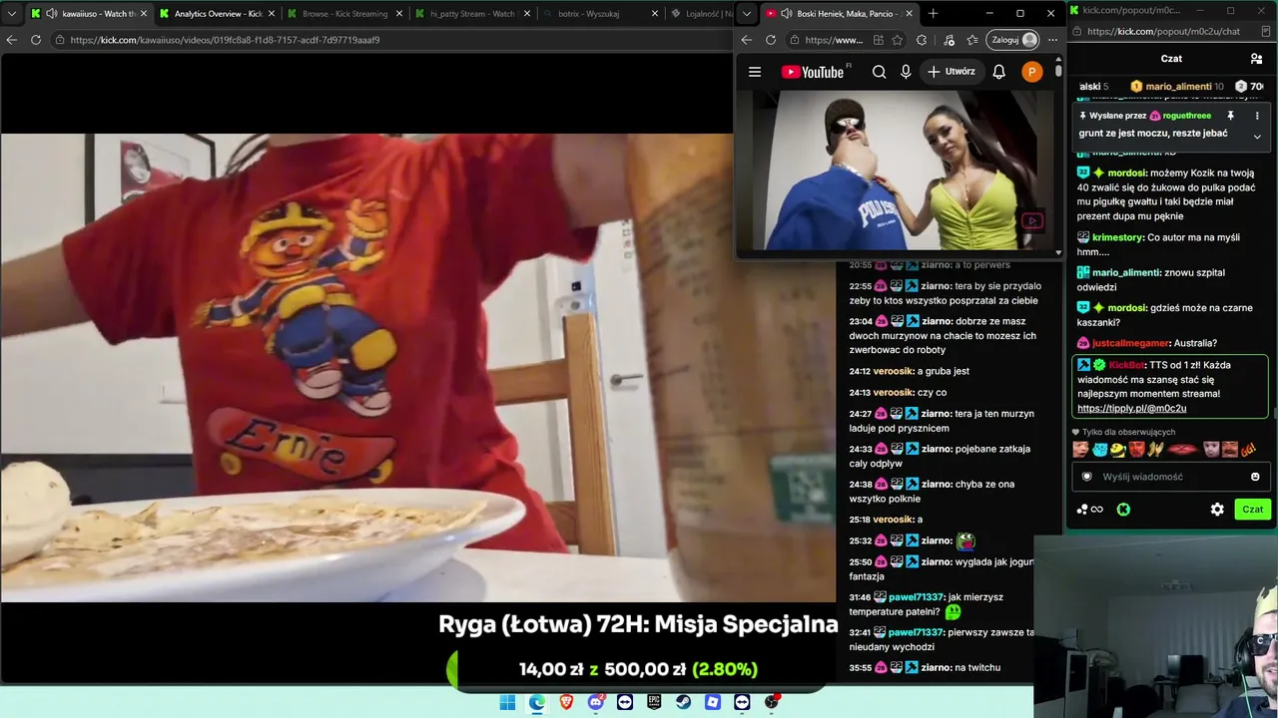1278x718 pixels.
Task: Click the green Czat send button
Action: click(x=1253, y=510)
